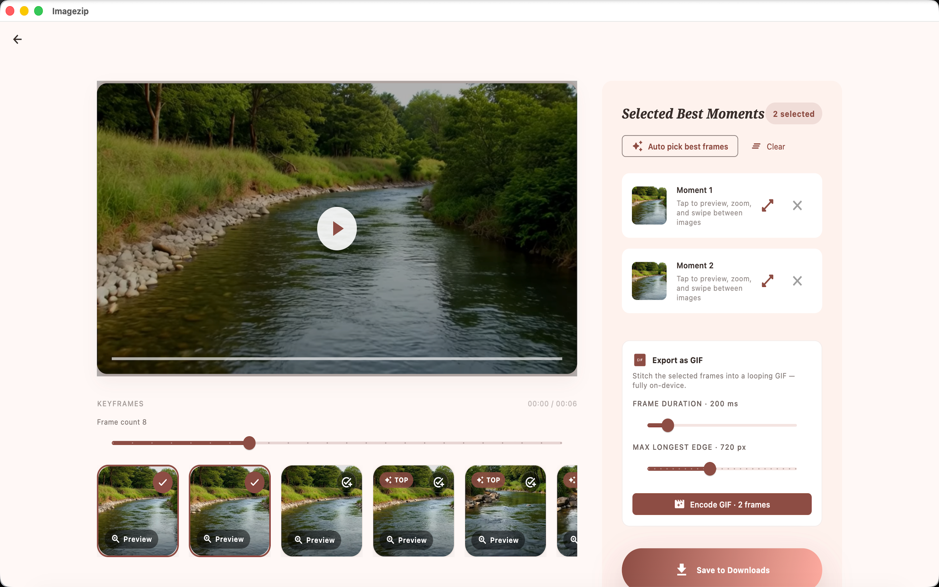Expand Moment 2 preview with arrow icon
The width and height of the screenshot is (939, 587).
[x=768, y=281]
